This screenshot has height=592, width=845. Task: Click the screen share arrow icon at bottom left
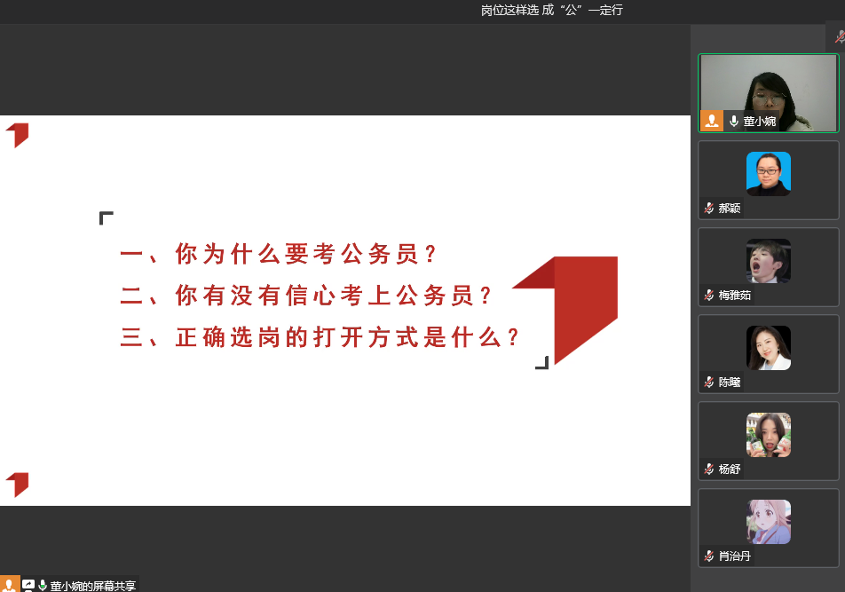click(28, 585)
